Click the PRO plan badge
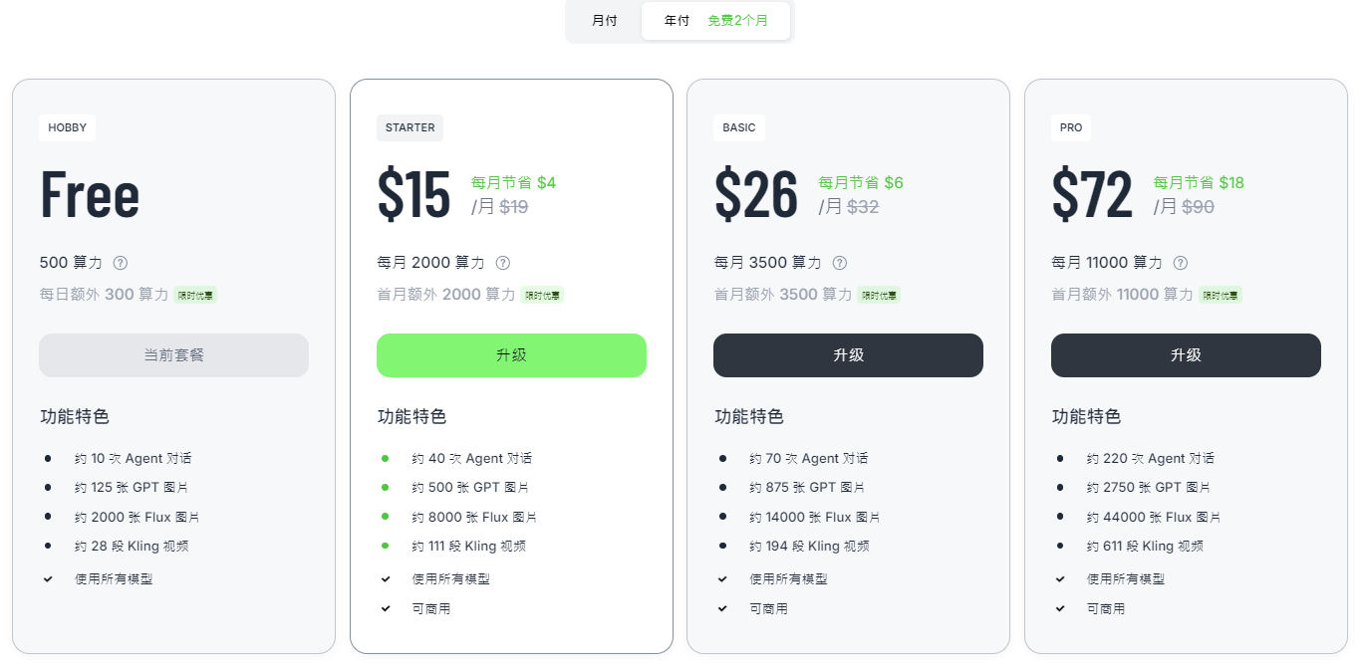This screenshot has height=670, width=1367. click(1071, 127)
